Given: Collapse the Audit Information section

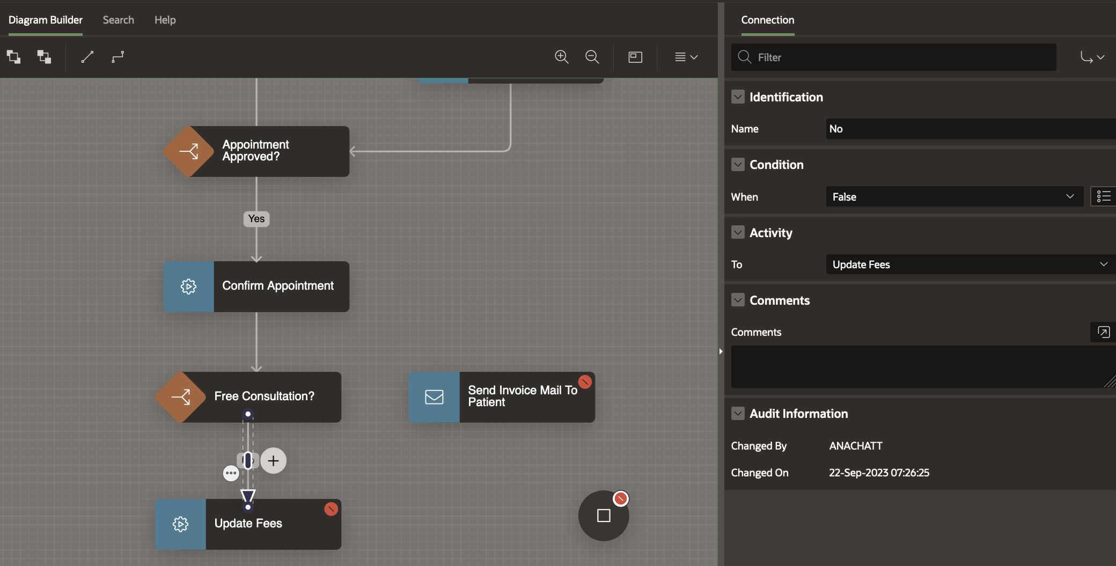Looking at the screenshot, I should click(x=738, y=413).
